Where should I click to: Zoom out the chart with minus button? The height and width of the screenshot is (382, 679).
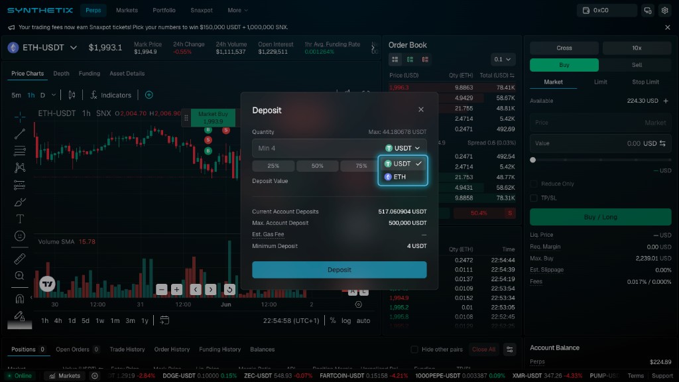coord(162,289)
